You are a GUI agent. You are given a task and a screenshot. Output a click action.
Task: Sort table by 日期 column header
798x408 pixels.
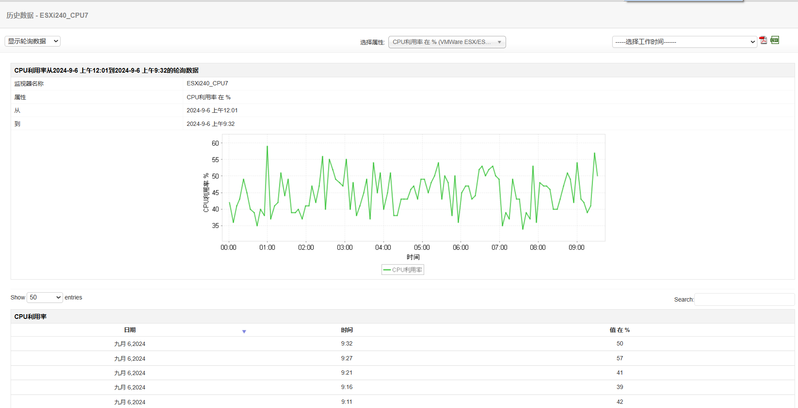click(x=130, y=330)
